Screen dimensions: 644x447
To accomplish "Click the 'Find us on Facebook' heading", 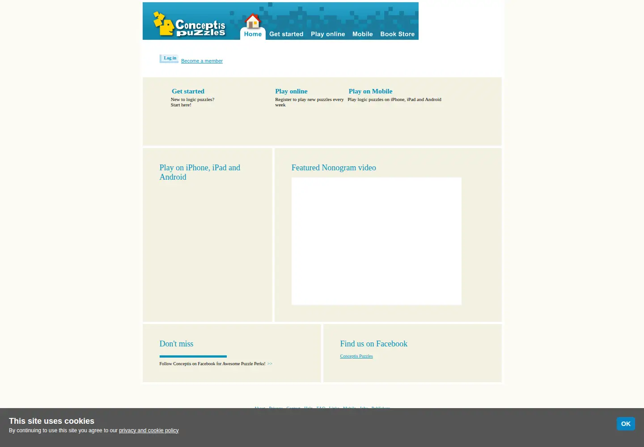I will click(373, 344).
